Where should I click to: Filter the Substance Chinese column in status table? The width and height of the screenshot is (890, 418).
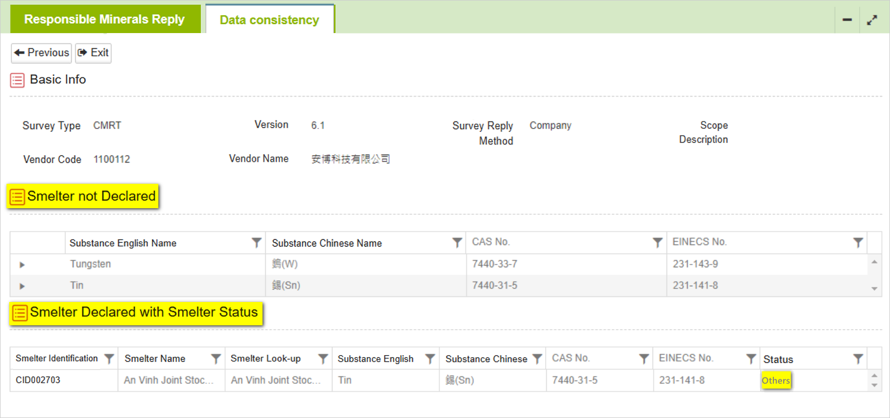coord(537,359)
